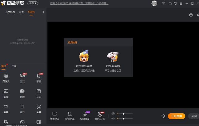Select the 可改名 scene tab
Screen dimensions: 199x126
tap(31, 12)
